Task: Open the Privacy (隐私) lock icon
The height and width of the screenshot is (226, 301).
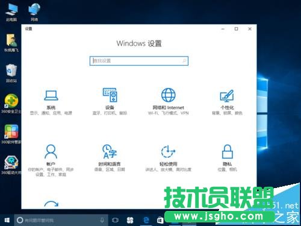Action: coord(227,151)
